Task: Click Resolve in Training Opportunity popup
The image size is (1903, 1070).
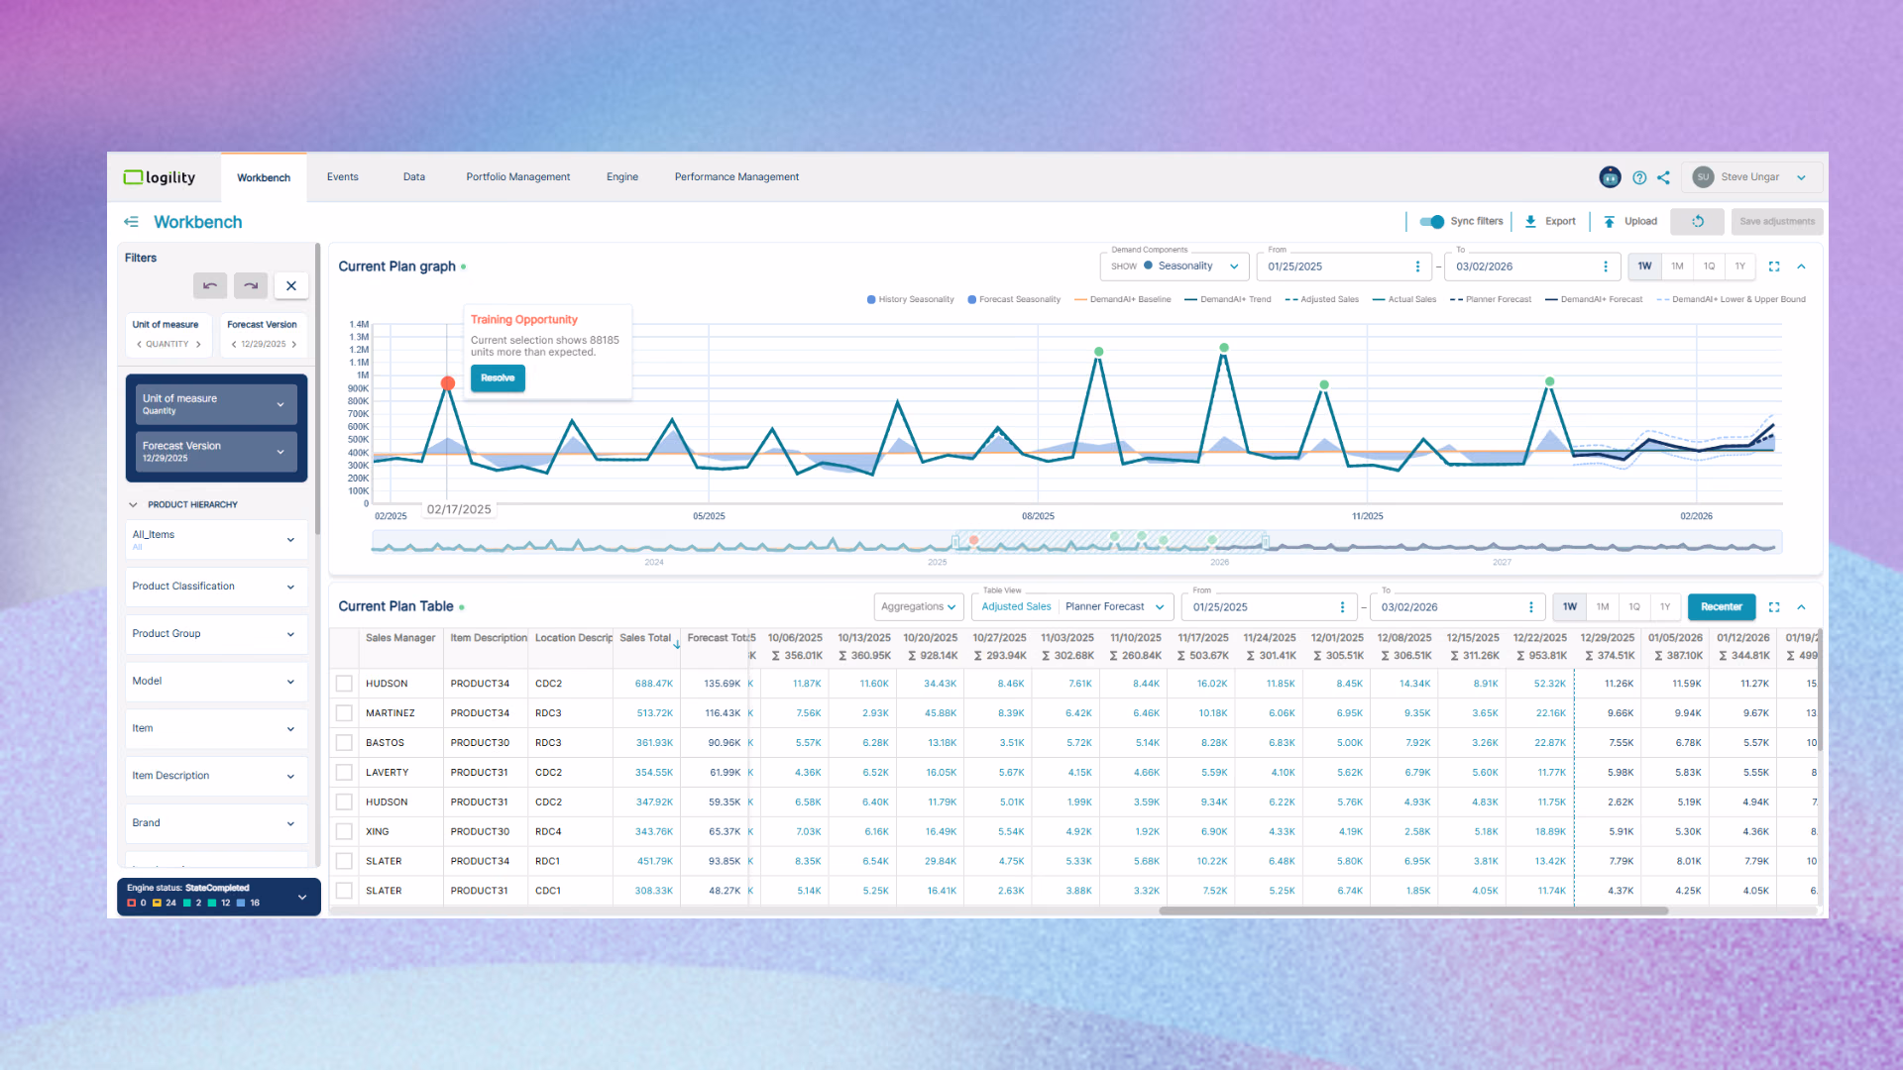Action: tap(498, 378)
